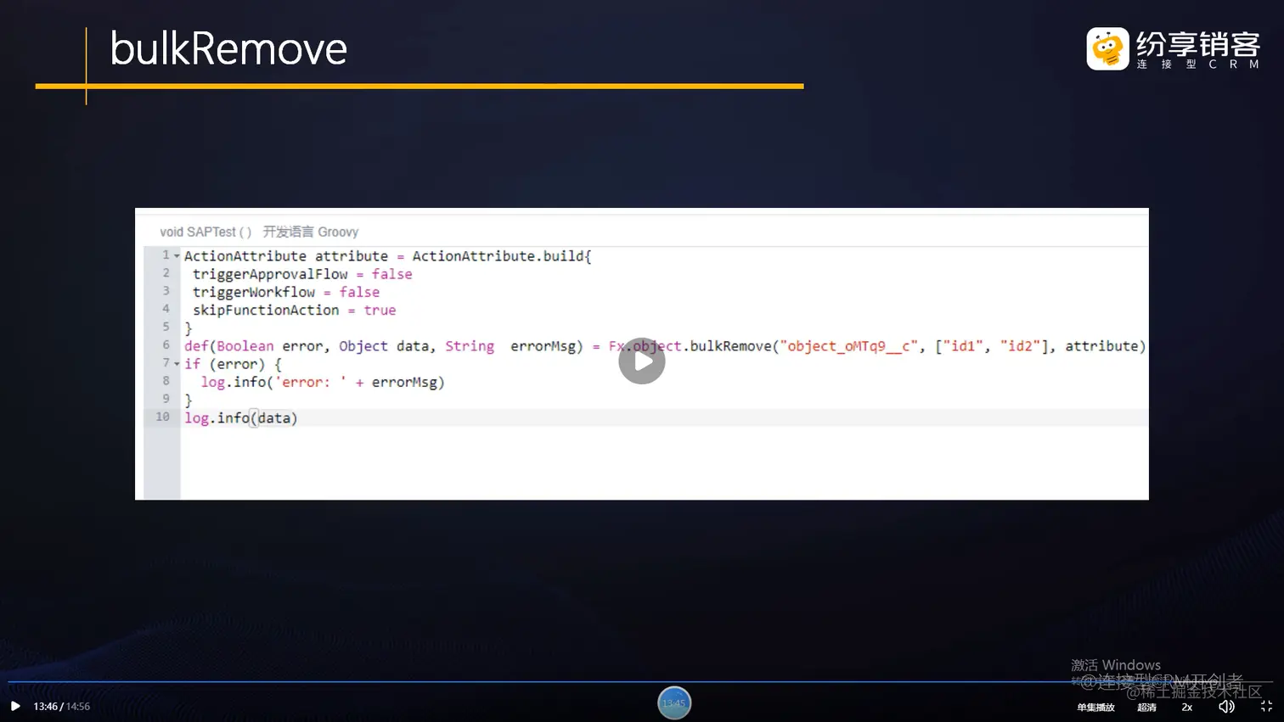Collapse the code fold arrow on line 1
Image resolution: width=1284 pixels, height=722 pixels.
pos(177,255)
